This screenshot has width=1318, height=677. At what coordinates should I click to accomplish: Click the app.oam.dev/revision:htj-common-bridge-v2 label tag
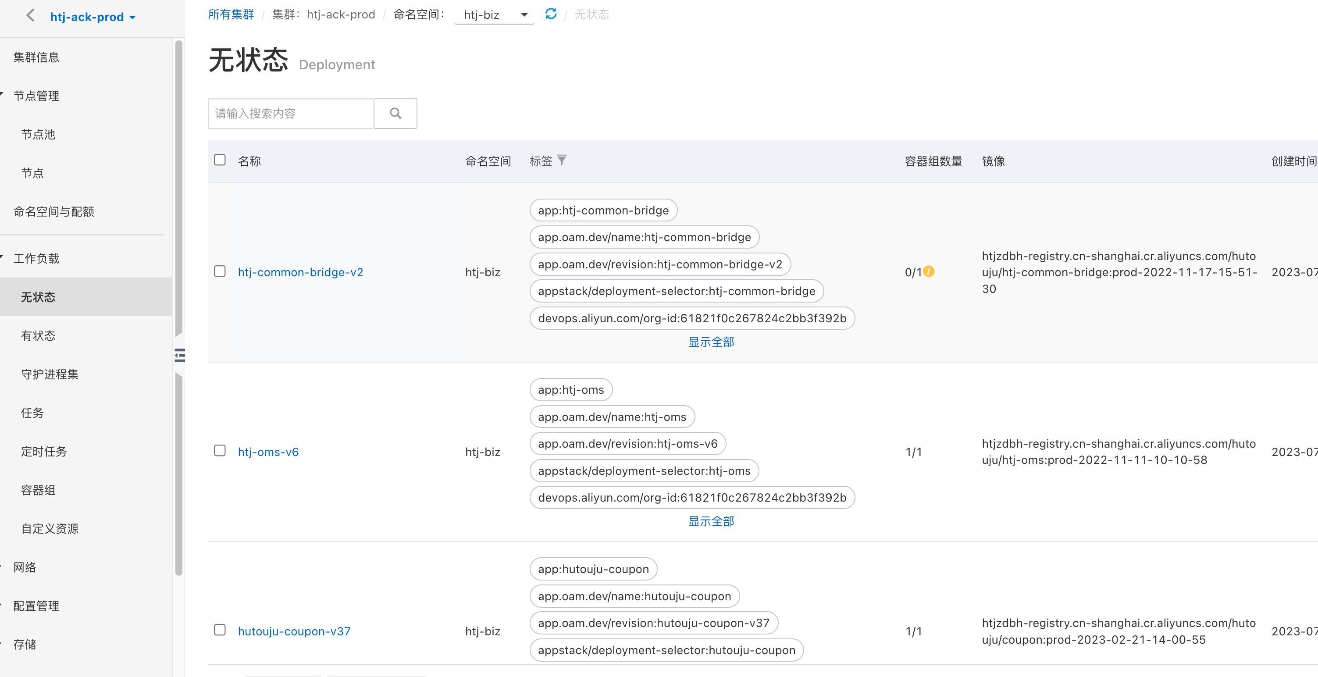[660, 264]
